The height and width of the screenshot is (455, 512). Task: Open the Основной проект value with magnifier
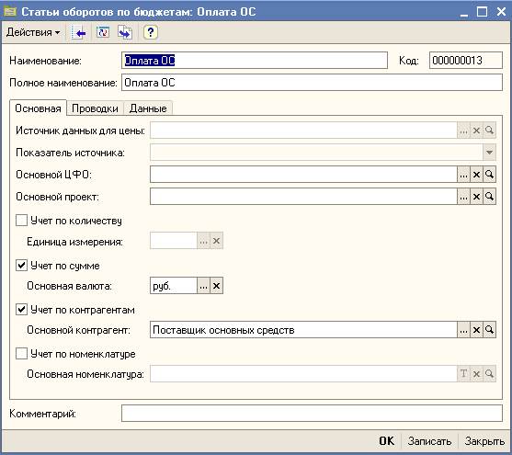coord(489,197)
